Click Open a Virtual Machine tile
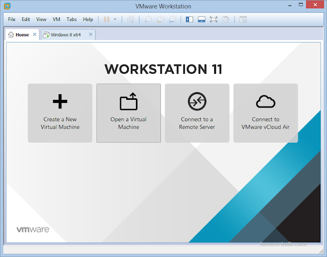The height and width of the screenshot is (257, 327). (x=128, y=113)
